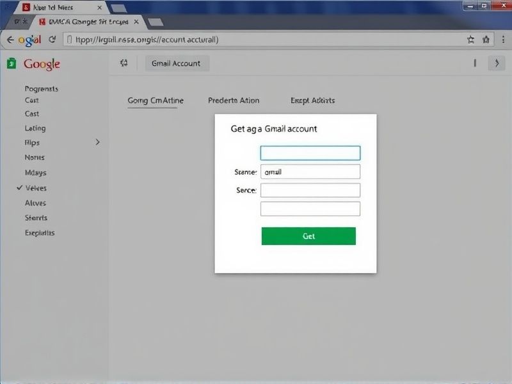Reload the page with refresh icon
The height and width of the screenshot is (384, 512).
(52, 40)
